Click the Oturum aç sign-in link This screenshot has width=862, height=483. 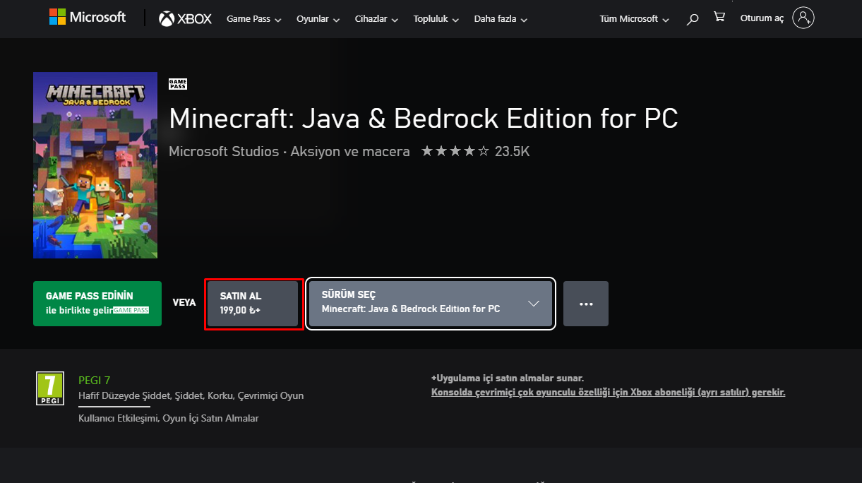(x=762, y=18)
